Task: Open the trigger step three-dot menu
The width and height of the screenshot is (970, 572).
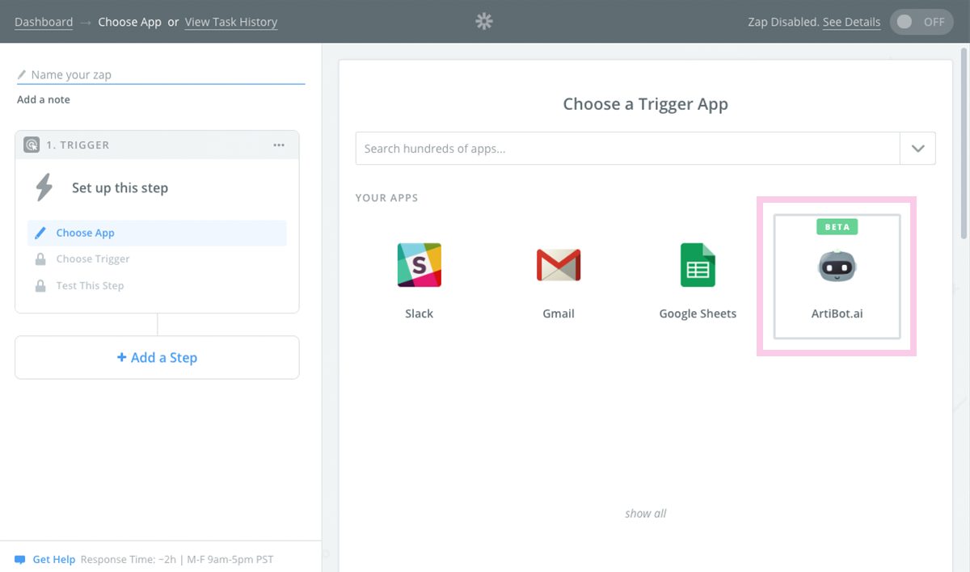Action: [279, 145]
